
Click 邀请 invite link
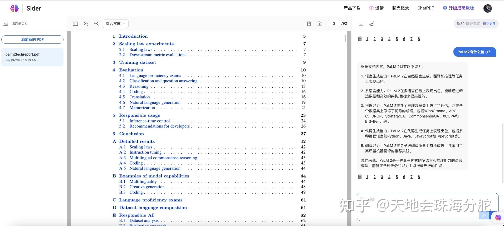[x=379, y=8]
